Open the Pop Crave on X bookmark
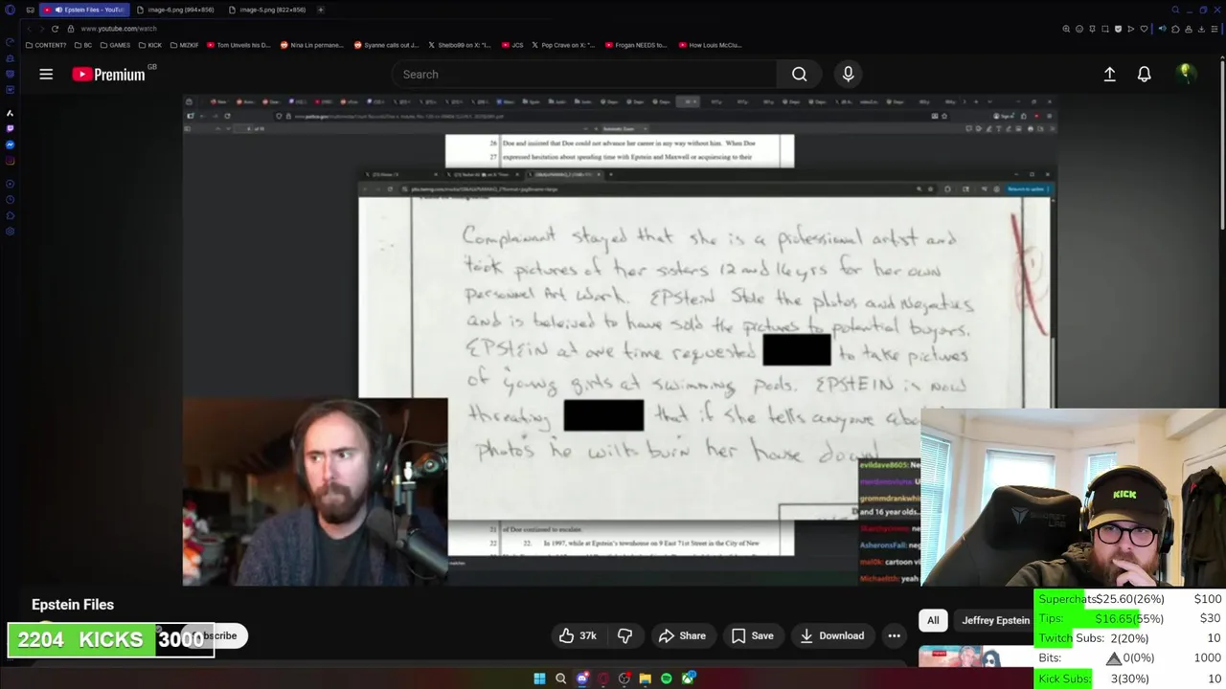The image size is (1226, 689). click(x=563, y=45)
